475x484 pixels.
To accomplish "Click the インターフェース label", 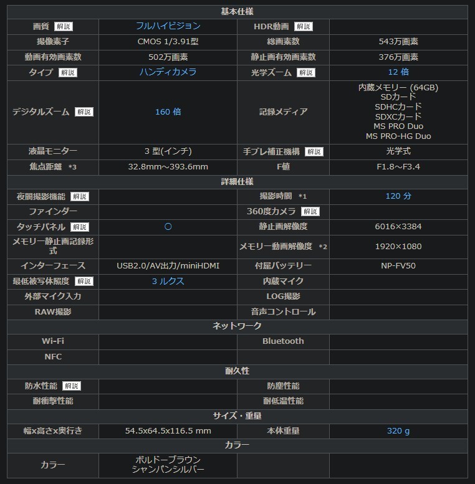I will (53, 266).
